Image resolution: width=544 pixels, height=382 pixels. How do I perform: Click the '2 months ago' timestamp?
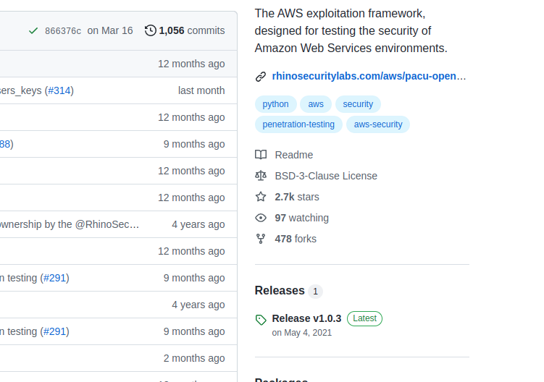(x=194, y=358)
